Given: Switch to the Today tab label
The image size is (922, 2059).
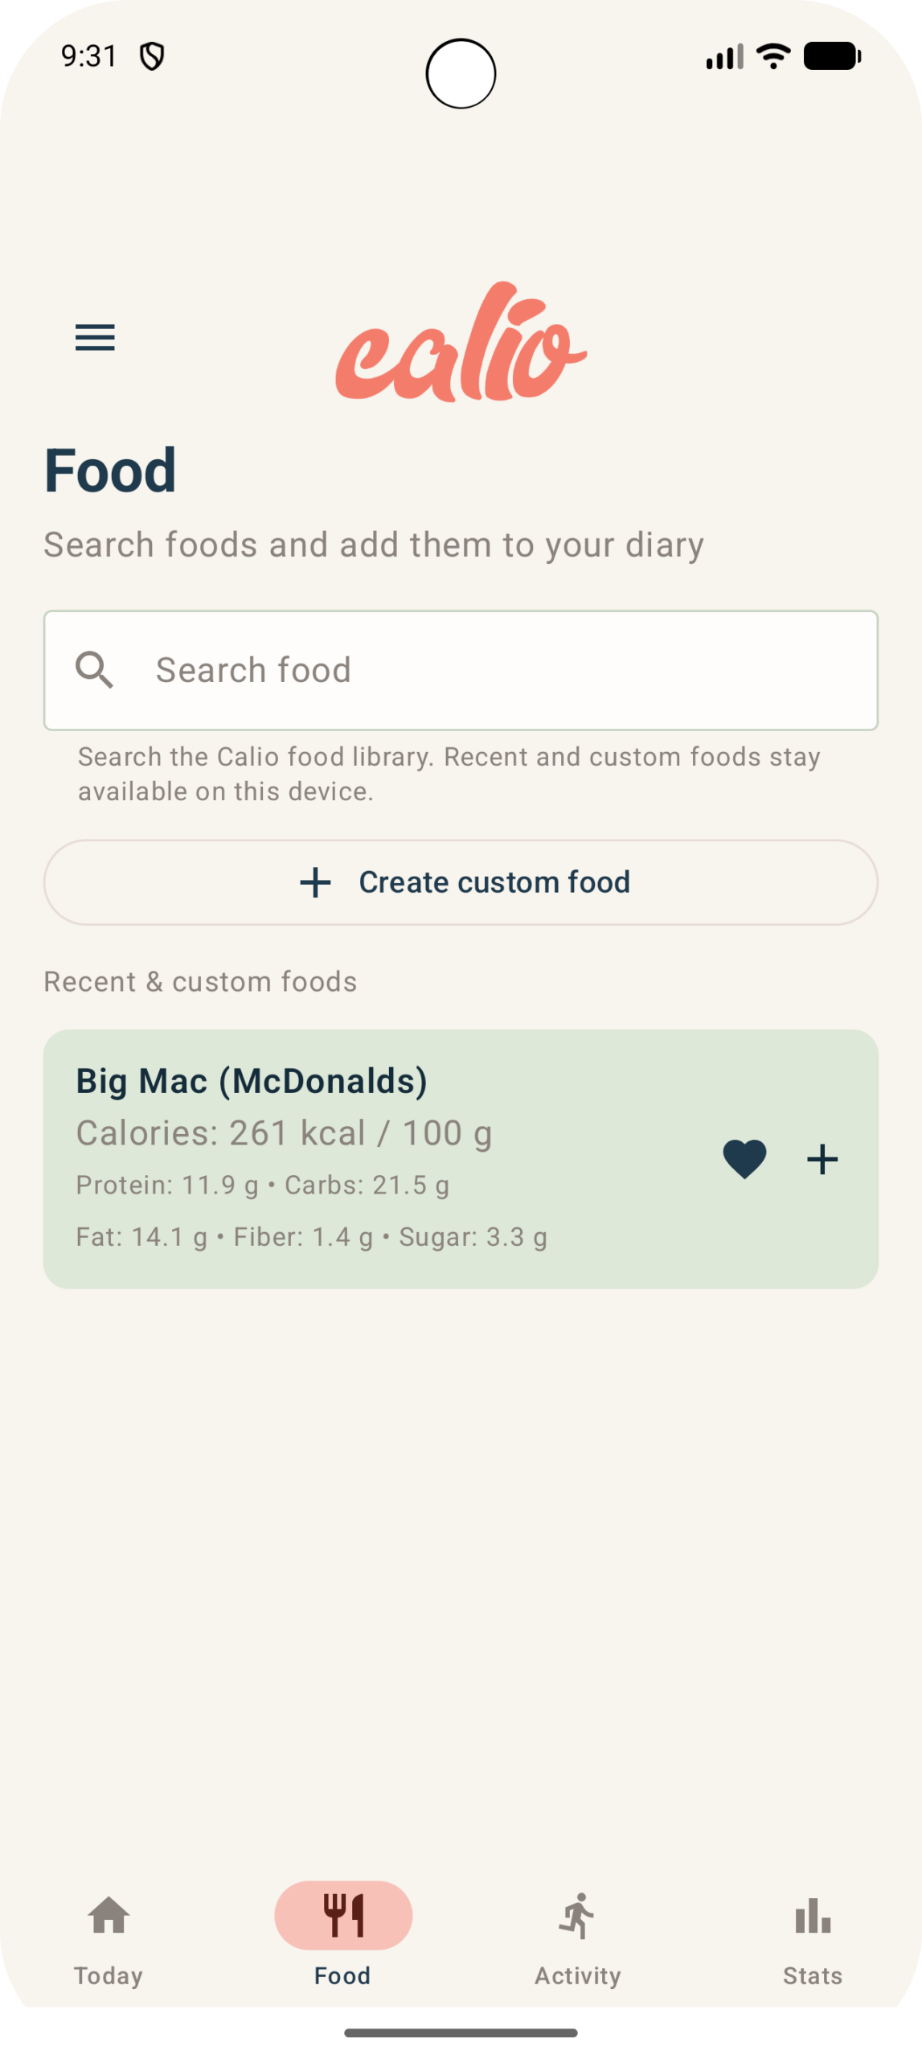Looking at the screenshot, I should pos(109,1975).
